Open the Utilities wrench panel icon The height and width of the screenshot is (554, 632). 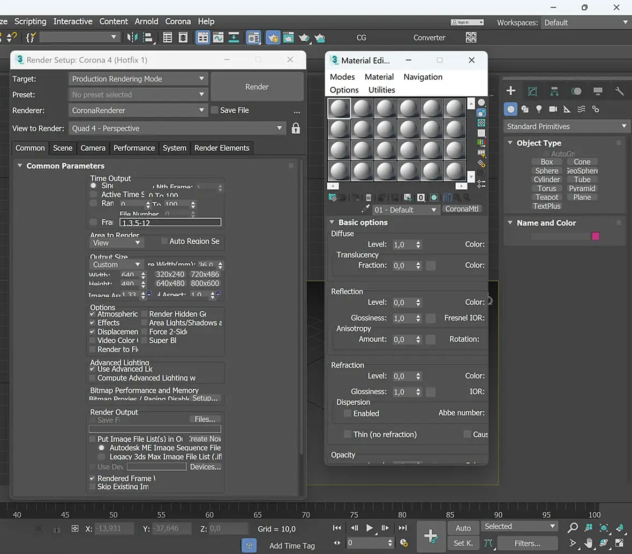(619, 91)
